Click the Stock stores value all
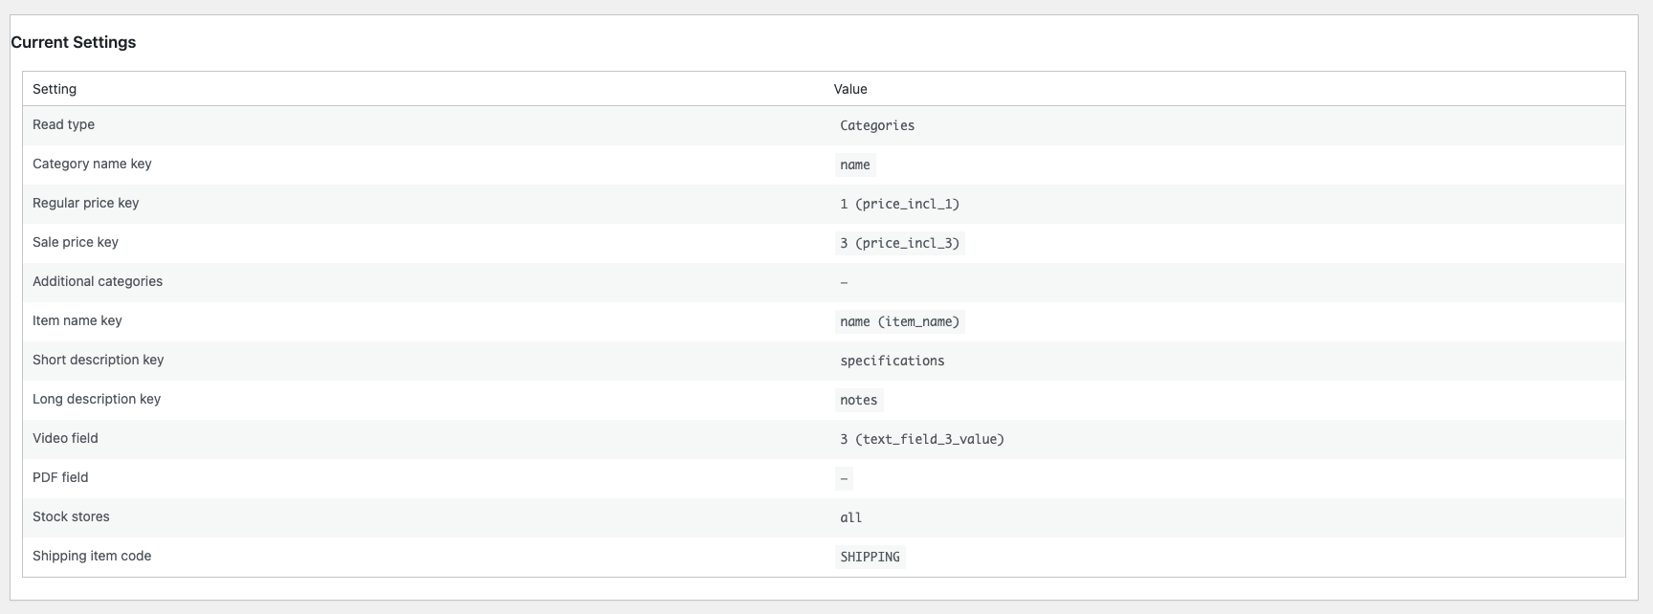Image resolution: width=1653 pixels, height=614 pixels. [x=850, y=517]
